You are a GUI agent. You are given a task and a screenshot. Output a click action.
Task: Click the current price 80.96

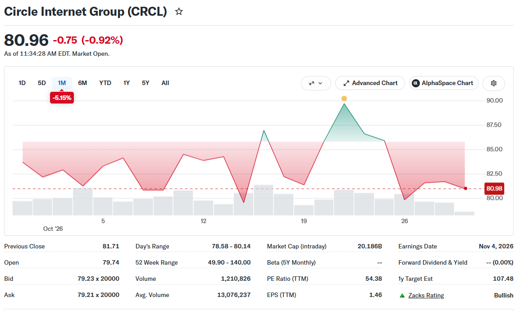pos(26,40)
